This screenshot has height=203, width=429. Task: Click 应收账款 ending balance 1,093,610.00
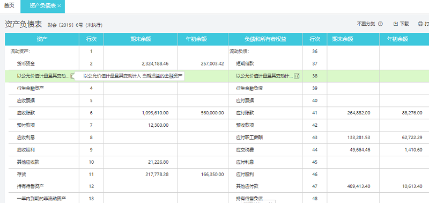click(x=155, y=113)
